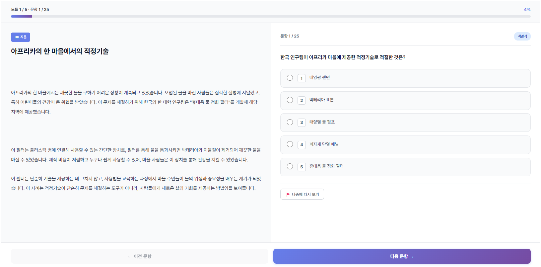This screenshot has width=541, height=267.
Task: Click answer text 박테리아 표본
Action: pyautogui.click(x=321, y=100)
